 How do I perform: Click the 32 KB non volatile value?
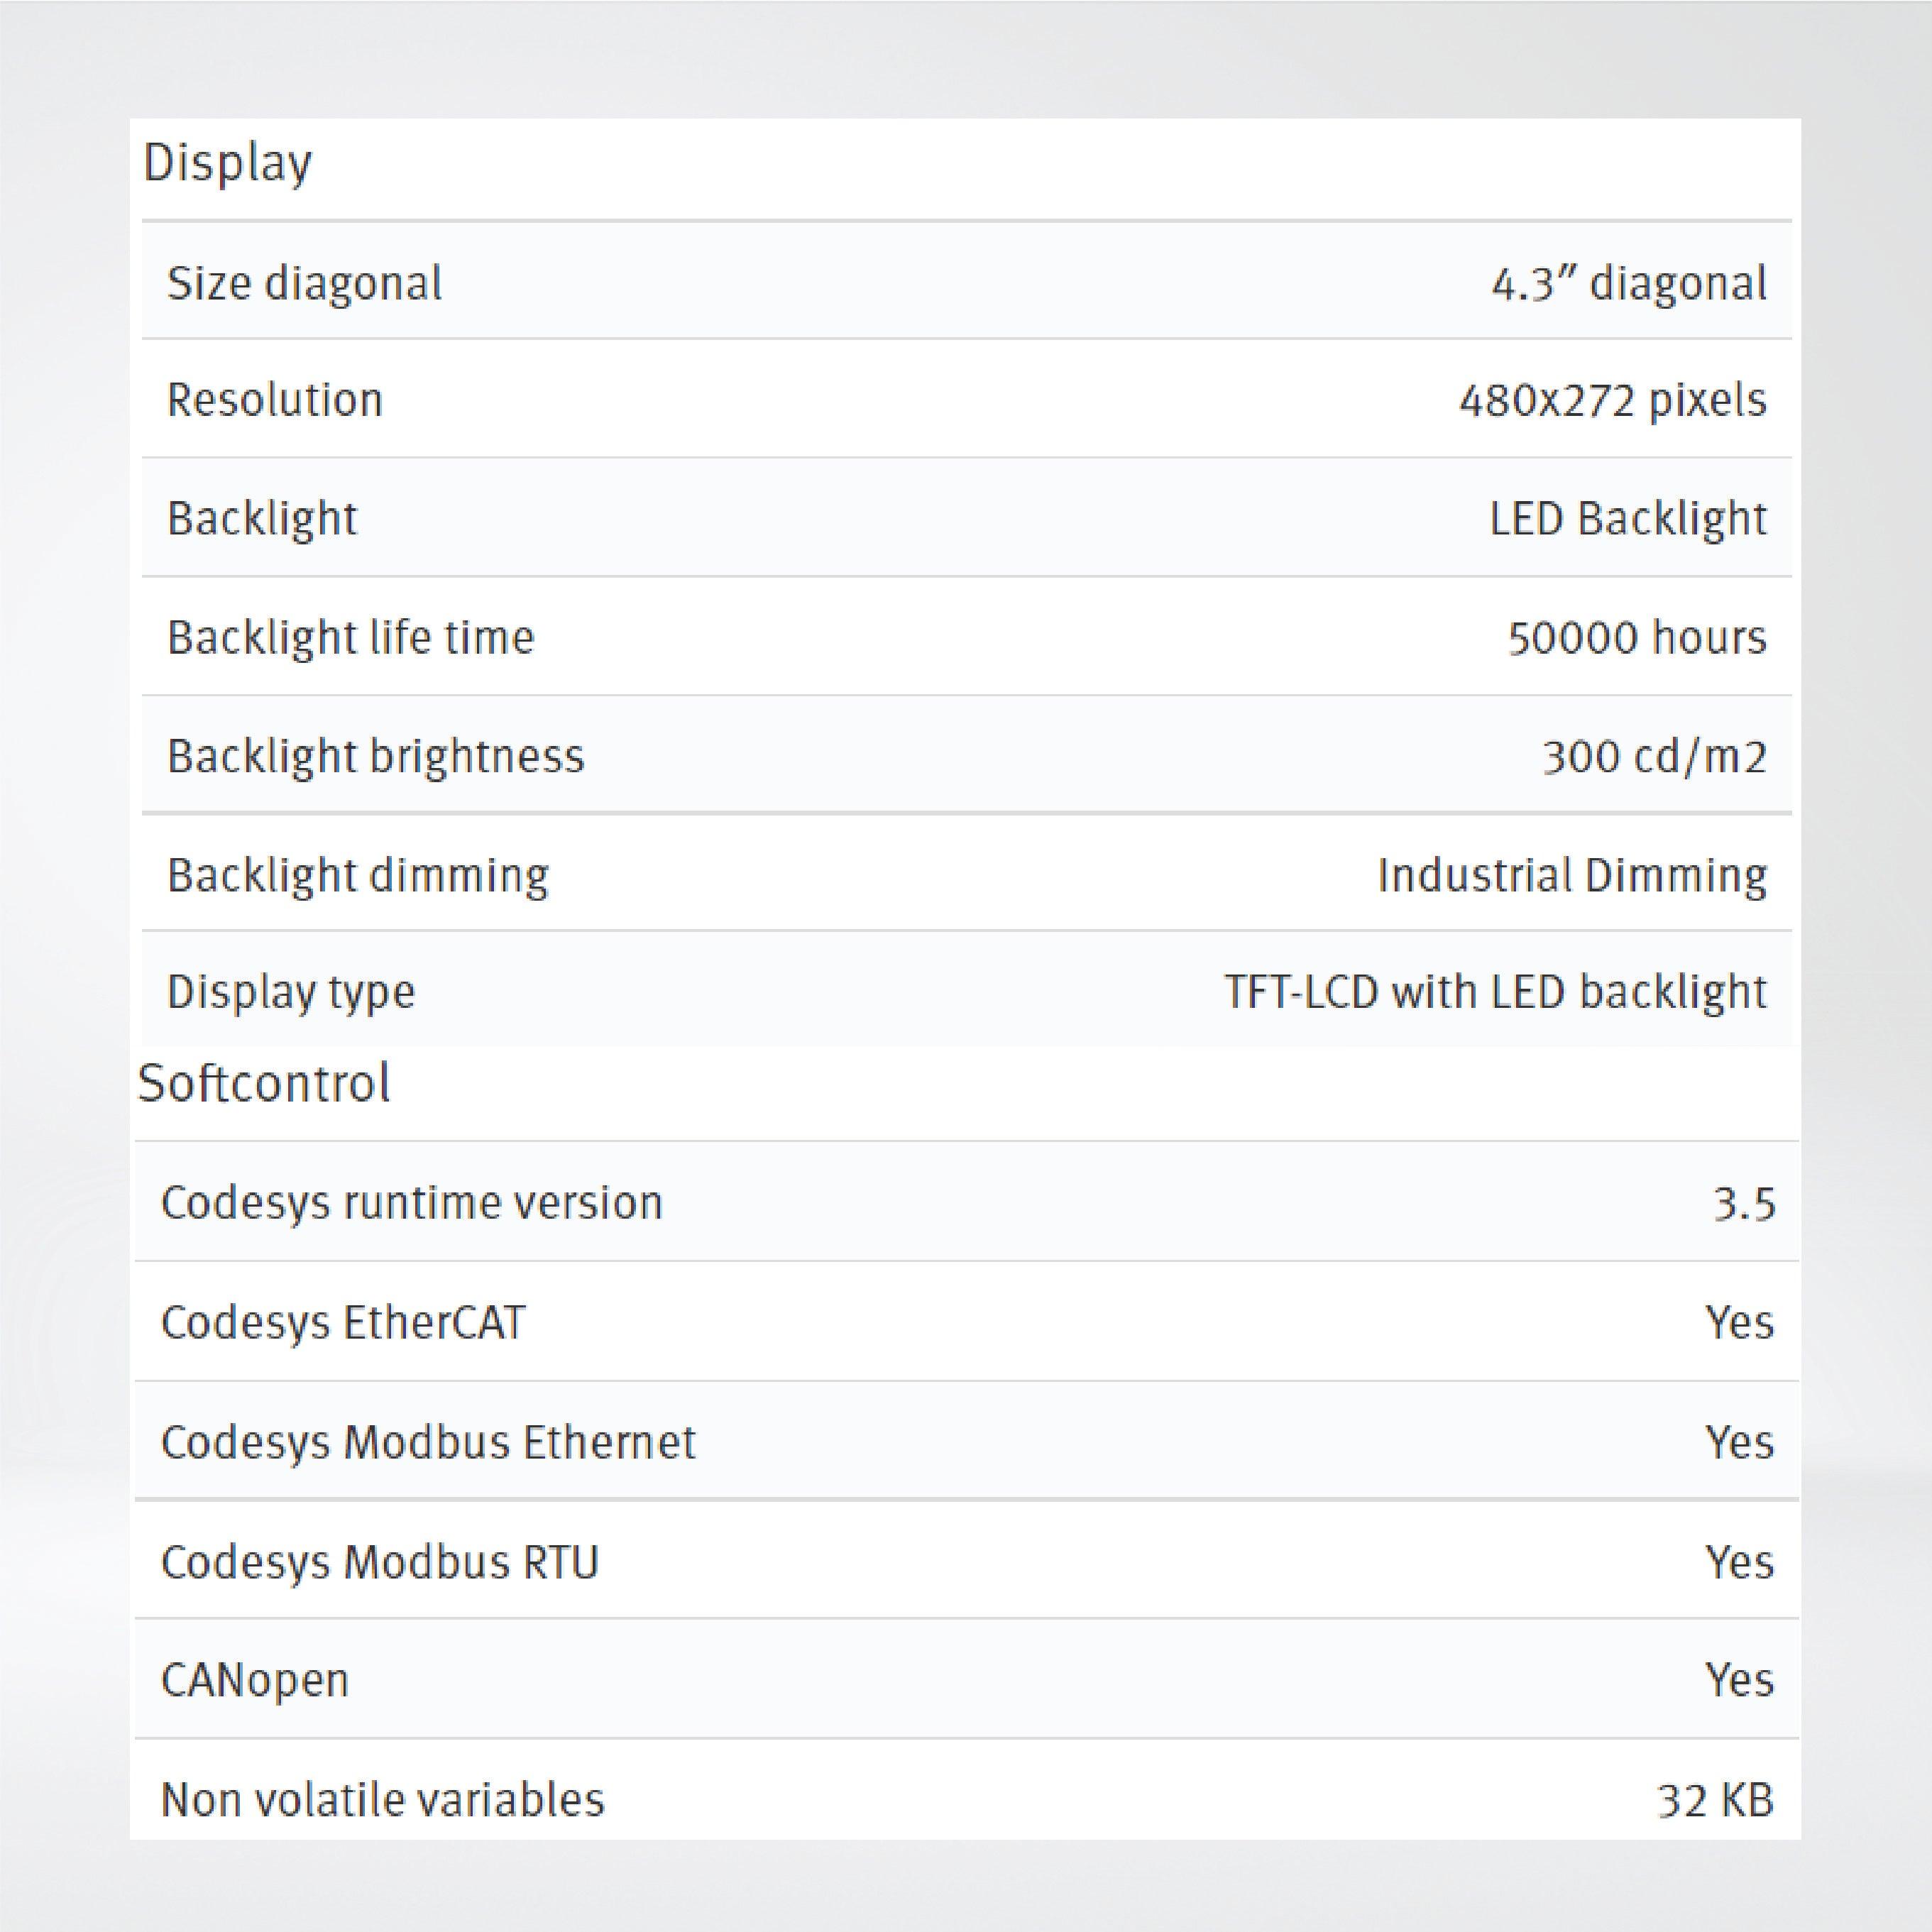(x=1715, y=1800)
